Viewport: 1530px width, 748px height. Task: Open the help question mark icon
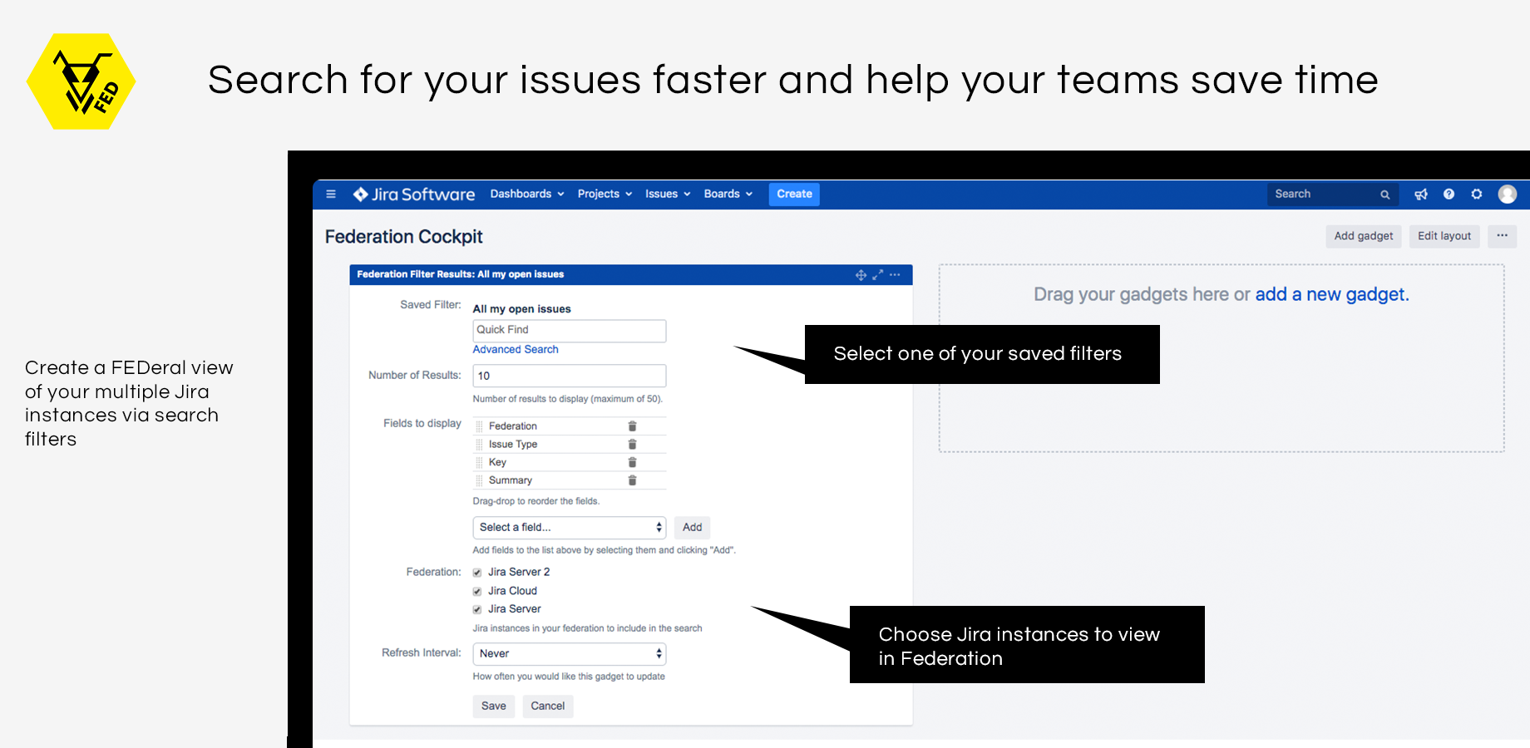point(1449,194)
